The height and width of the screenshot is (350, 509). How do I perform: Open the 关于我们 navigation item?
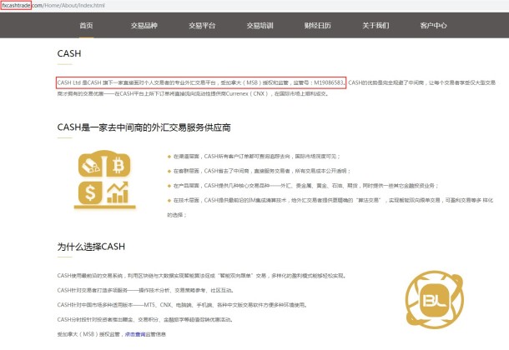coord(375,26)
